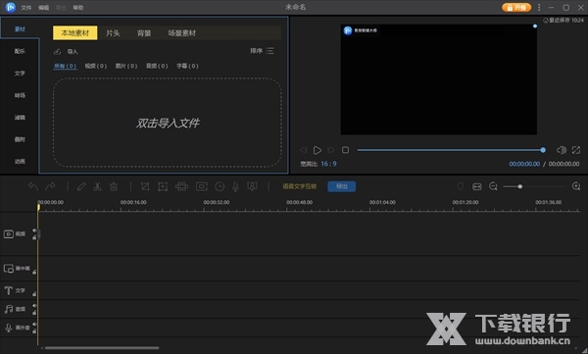Viewport: 588px width, 354px height.
Task: Click the mosaic tool icon
Action: click(x=181, y=186)
